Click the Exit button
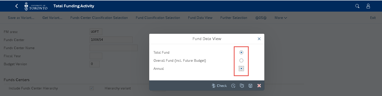382x96 pixels. (x=373, y=18)
